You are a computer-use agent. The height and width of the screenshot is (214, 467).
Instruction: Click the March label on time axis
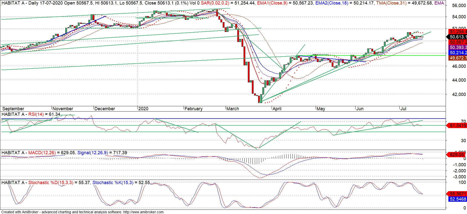point(233,109)
